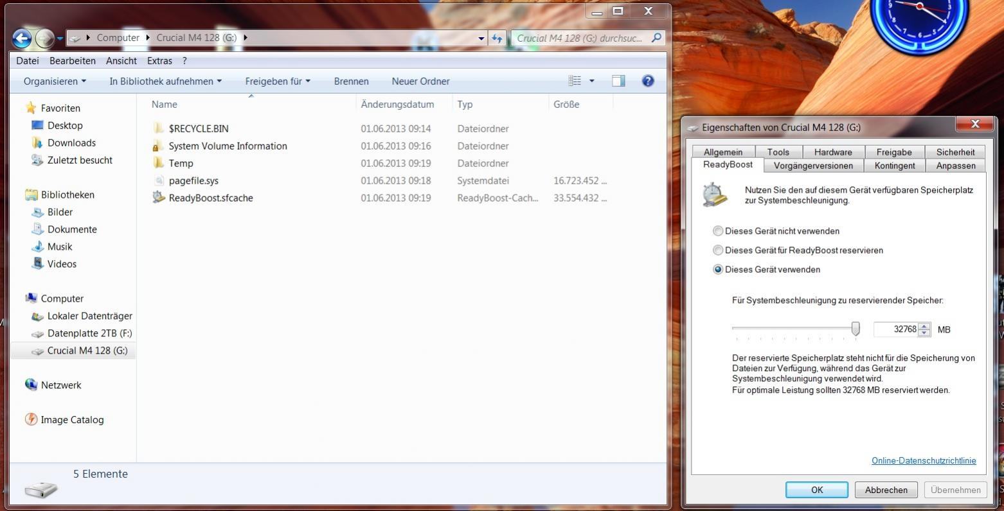This screenshot has height=511, width=1004.
Task: Select 'Dieses Gerät für ReadyBoost reservieren'
Action: (x=718, y=250)
